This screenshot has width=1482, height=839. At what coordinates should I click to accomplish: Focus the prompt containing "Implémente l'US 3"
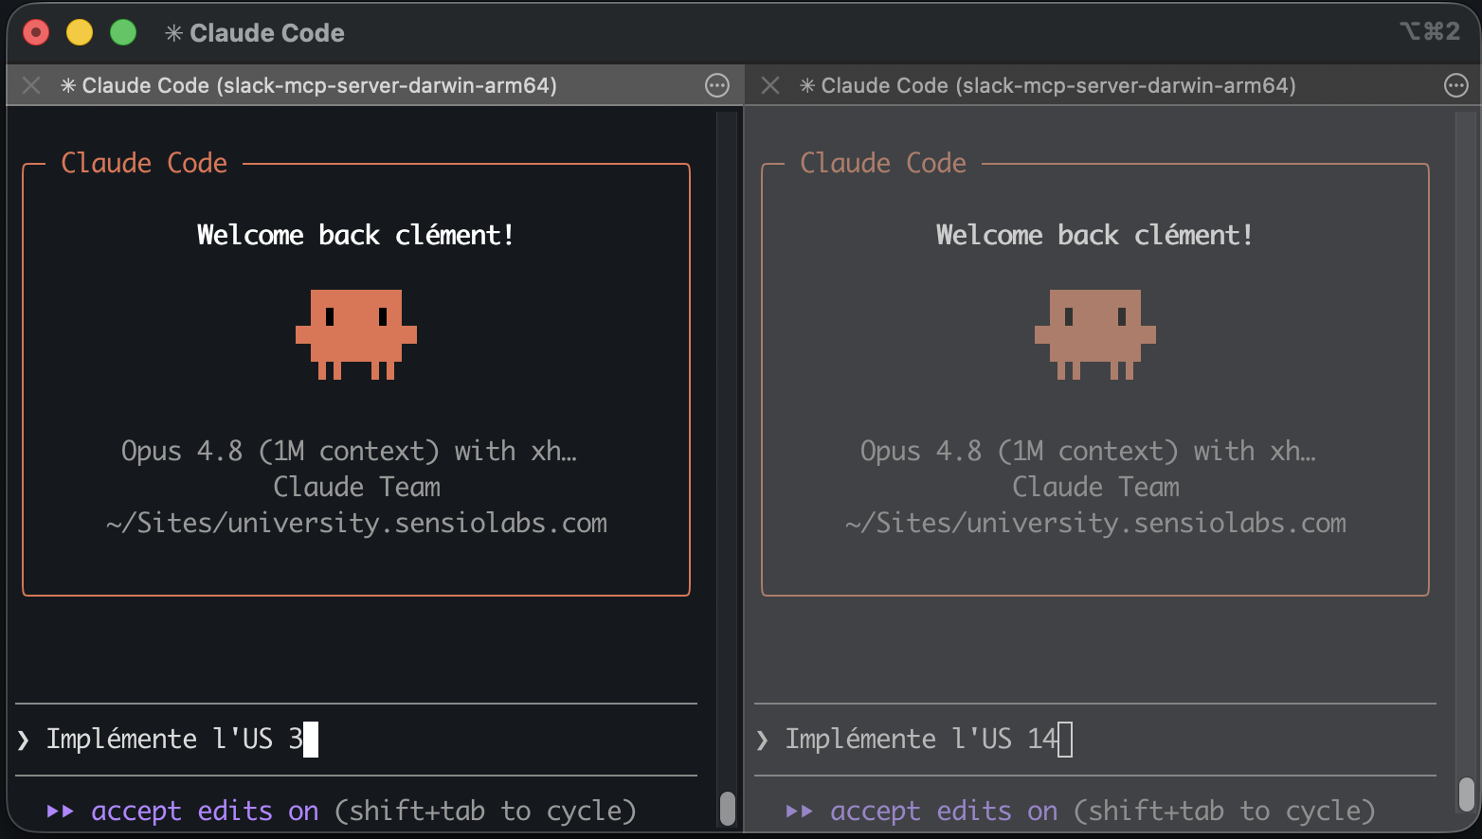[356, 739]
